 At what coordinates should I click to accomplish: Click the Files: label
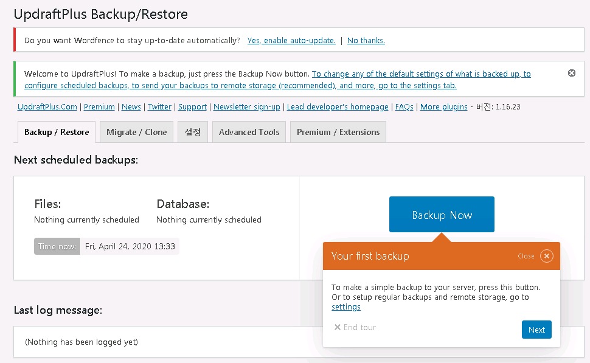(x=47, y=204)
